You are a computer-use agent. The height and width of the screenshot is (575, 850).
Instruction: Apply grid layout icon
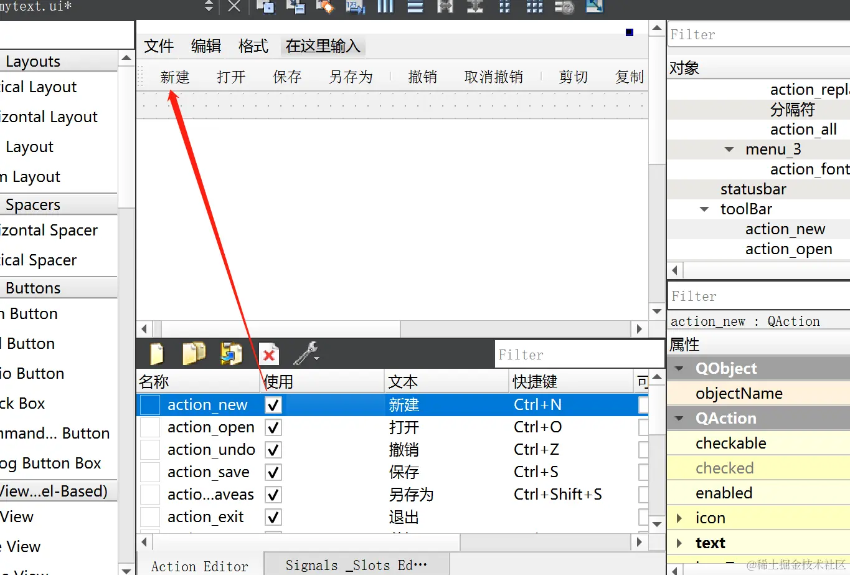pos(535,7)
